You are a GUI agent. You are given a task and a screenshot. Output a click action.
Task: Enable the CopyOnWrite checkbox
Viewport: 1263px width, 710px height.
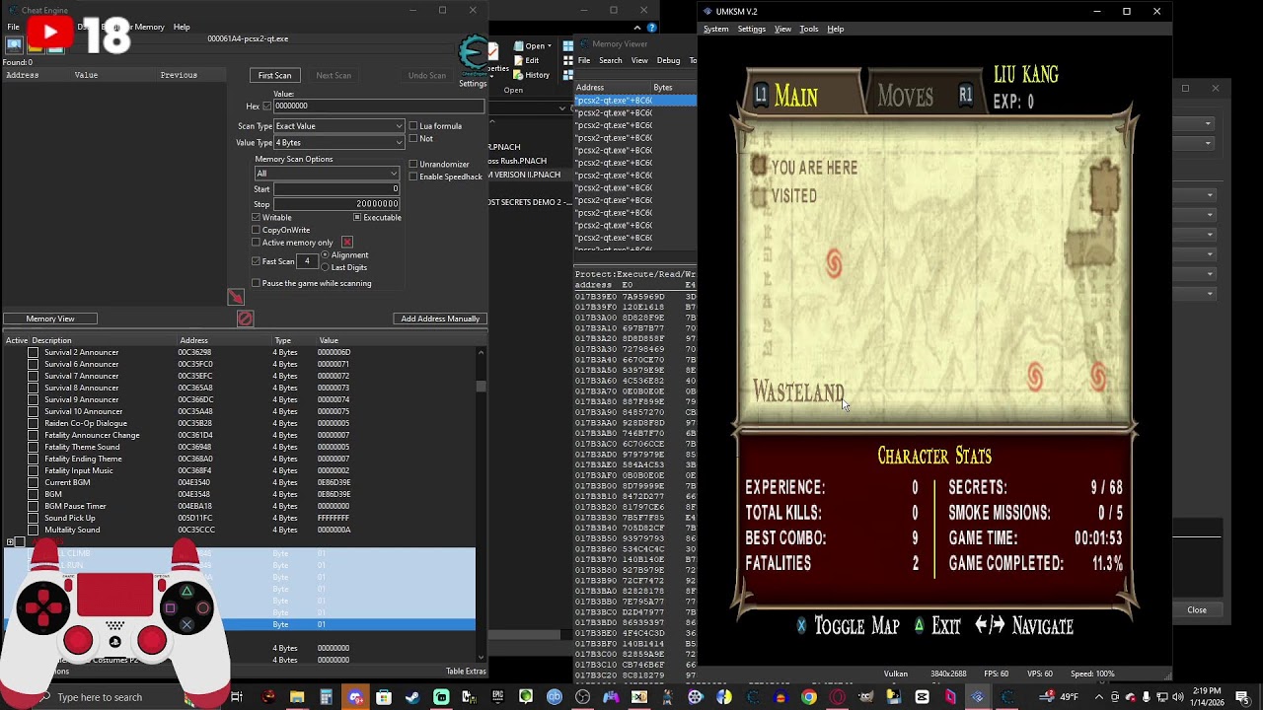pos(257,230)
